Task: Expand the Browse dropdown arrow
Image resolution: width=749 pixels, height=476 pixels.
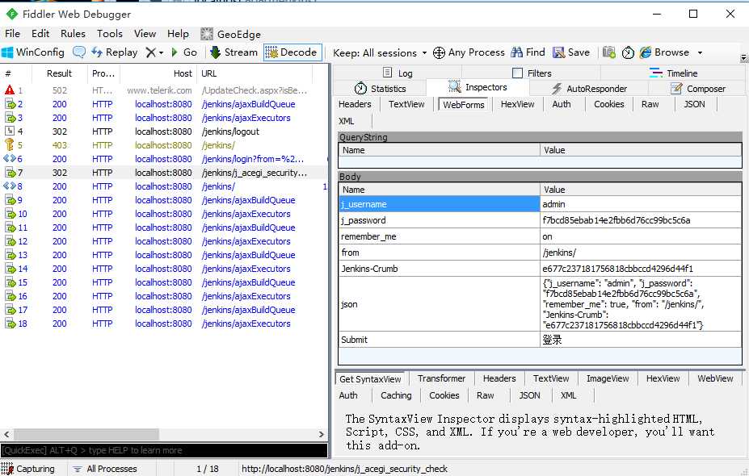Action: pos(700,52)
